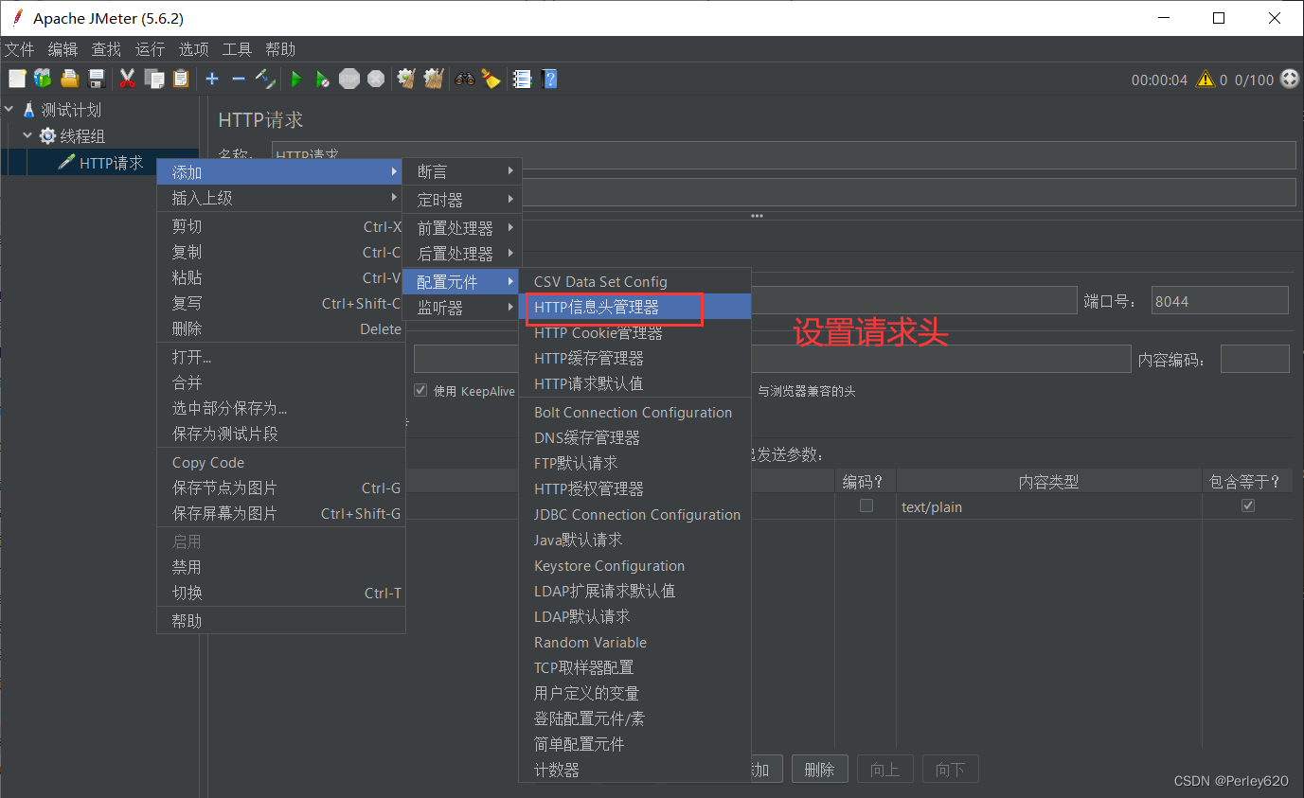Select the 线程组 tree item

(x=82, y=136)
